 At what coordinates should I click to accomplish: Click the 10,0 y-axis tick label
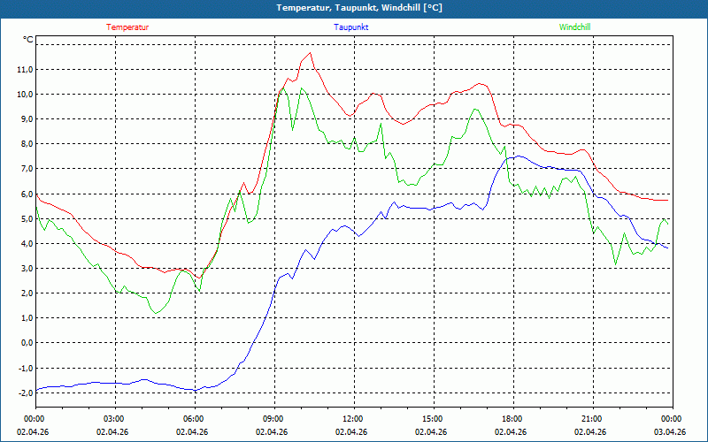(23, 95)
